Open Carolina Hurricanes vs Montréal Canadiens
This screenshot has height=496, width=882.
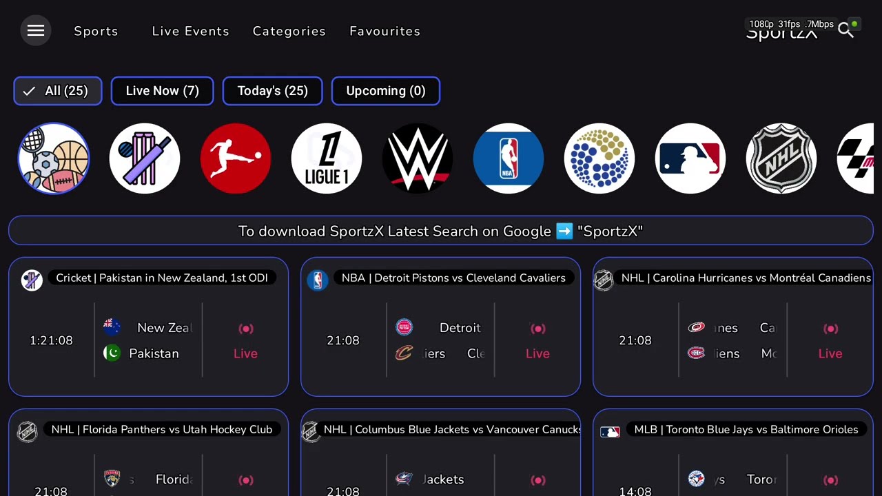[733, 327]
